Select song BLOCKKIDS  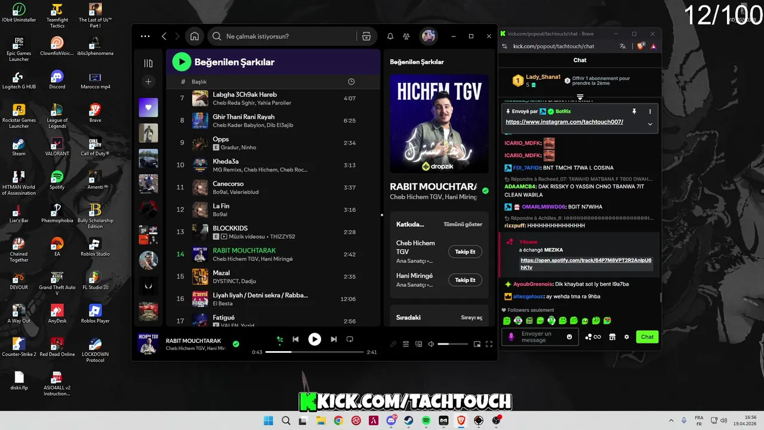[x=273, y=232]
